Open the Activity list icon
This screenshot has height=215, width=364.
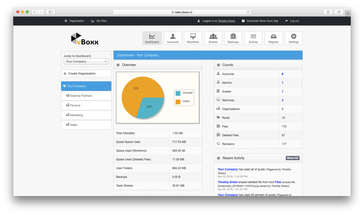coord(253,36)
